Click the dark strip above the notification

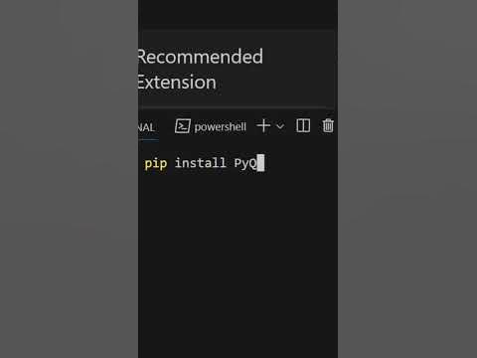pyautogui.click(x=238, y=14)
